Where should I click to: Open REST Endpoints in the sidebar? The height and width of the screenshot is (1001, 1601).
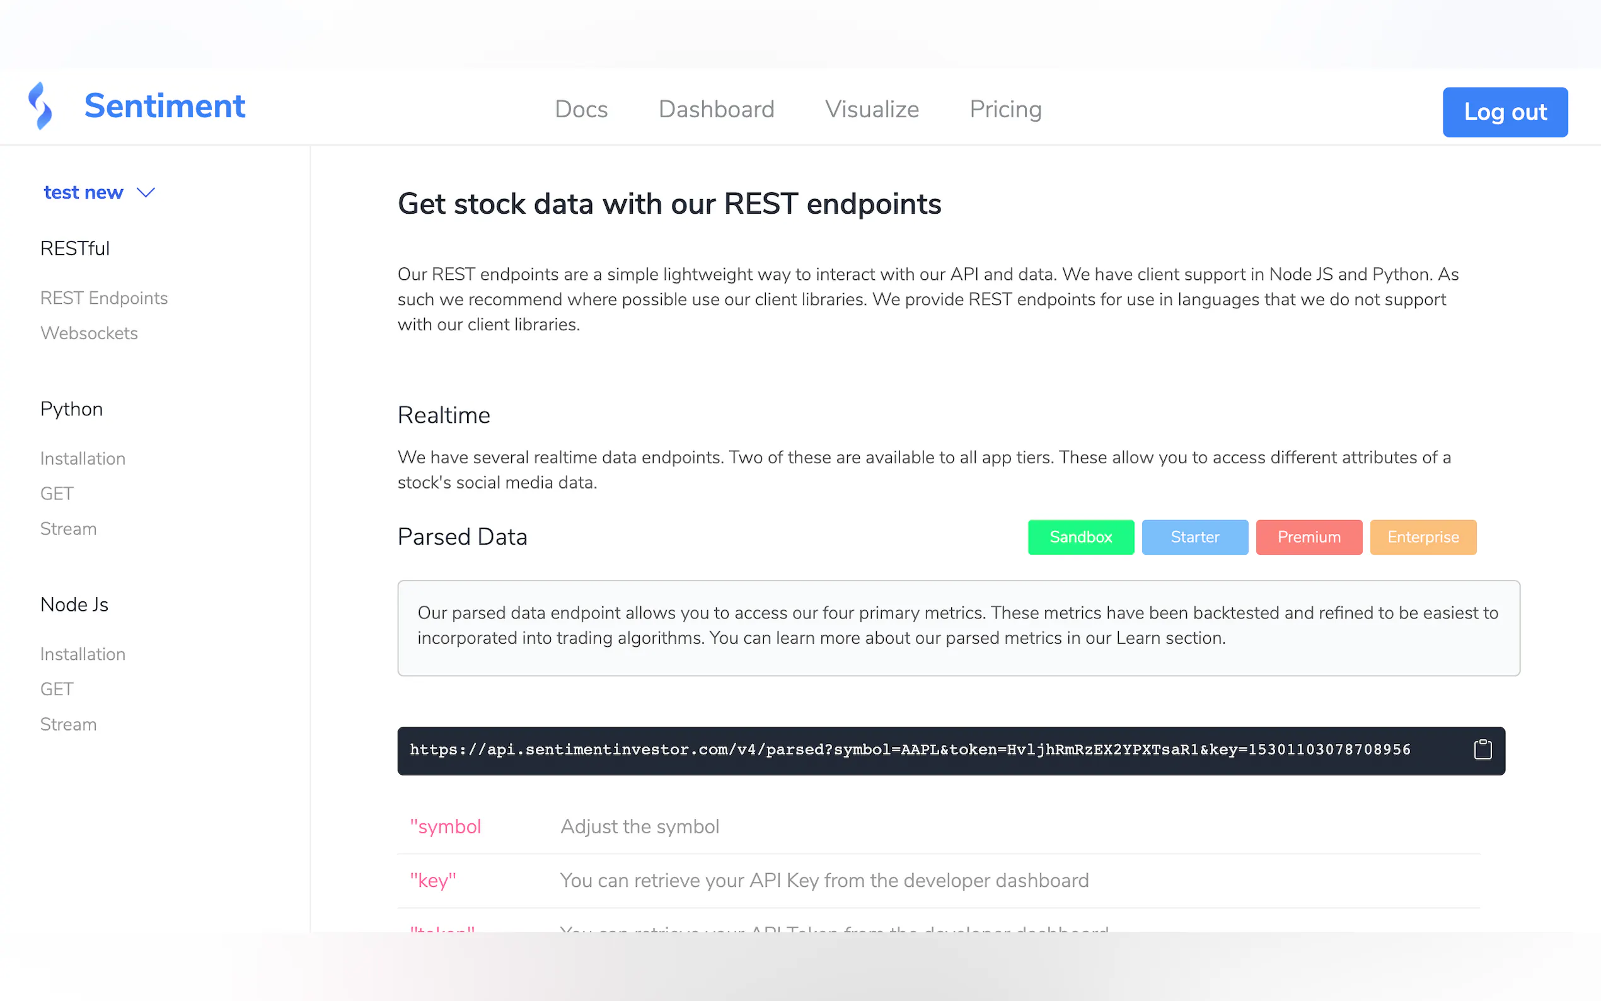[104, 298]
